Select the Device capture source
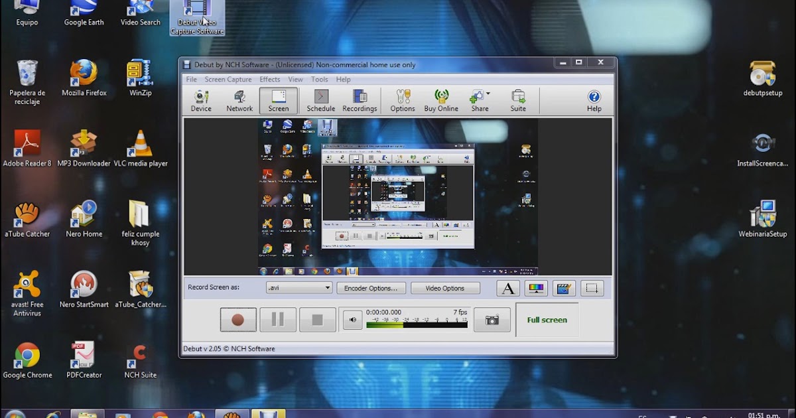Viewport: 796px width, 418px height. tap(200, 100)
